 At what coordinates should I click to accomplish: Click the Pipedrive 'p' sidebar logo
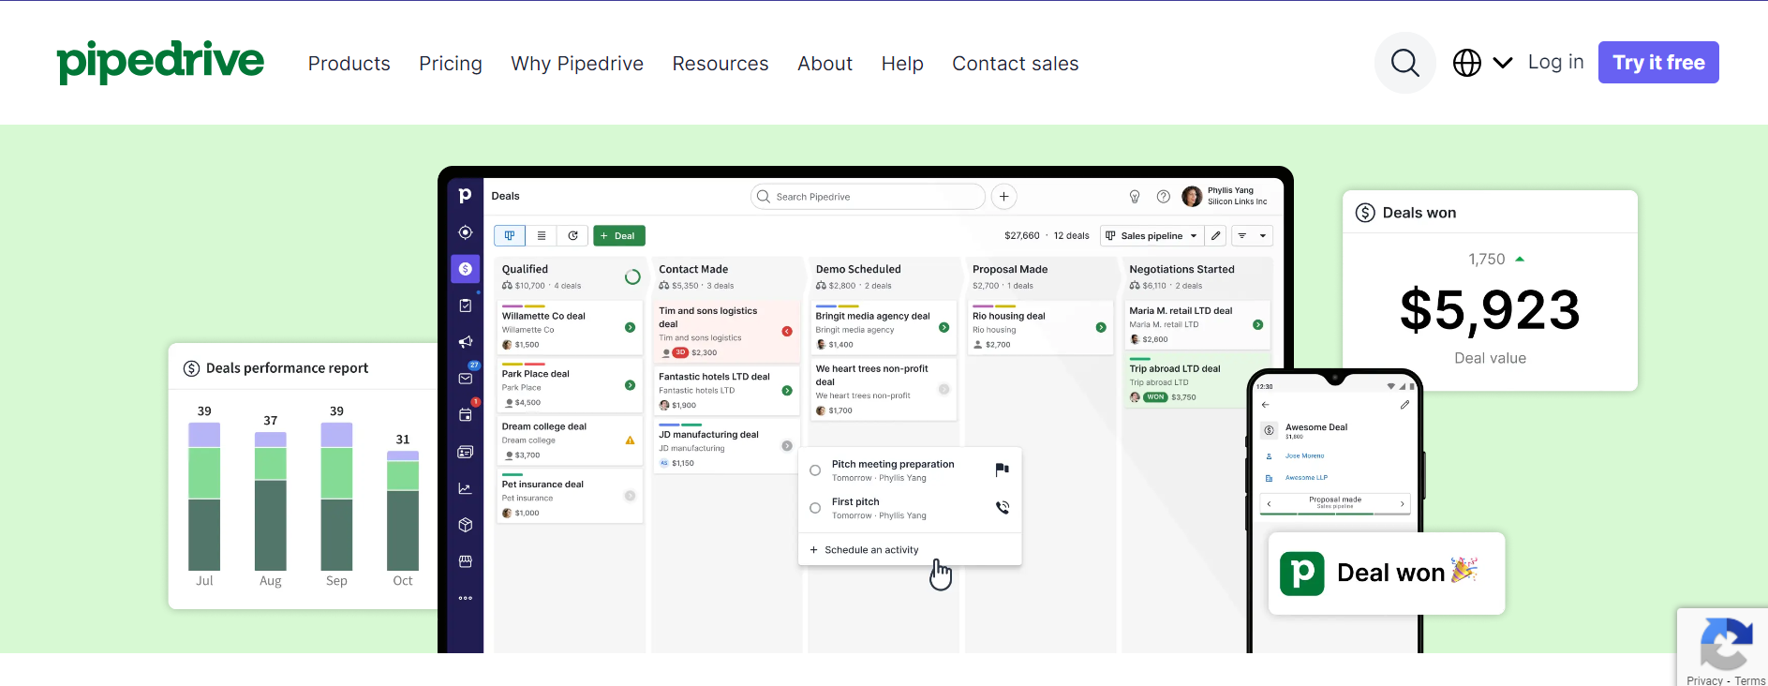pos(465,195)
